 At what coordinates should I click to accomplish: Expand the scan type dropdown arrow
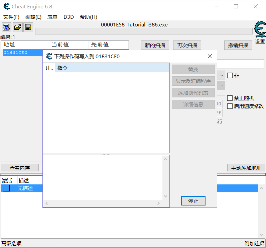[x=222, y=75]
